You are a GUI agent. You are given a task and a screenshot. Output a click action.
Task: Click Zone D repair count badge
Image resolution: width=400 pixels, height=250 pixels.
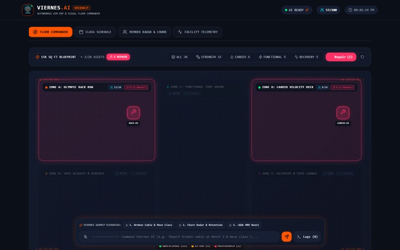coord(342,87)
